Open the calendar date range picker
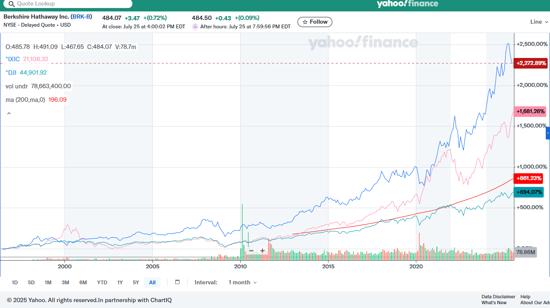 (177, 282)
